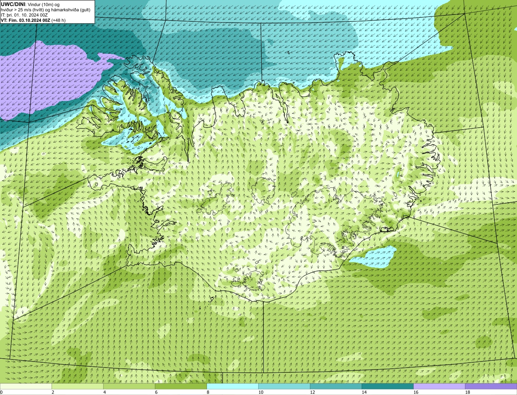
Task: Click the '8' label on the wind scale
Action: click(x=208, y=392)
